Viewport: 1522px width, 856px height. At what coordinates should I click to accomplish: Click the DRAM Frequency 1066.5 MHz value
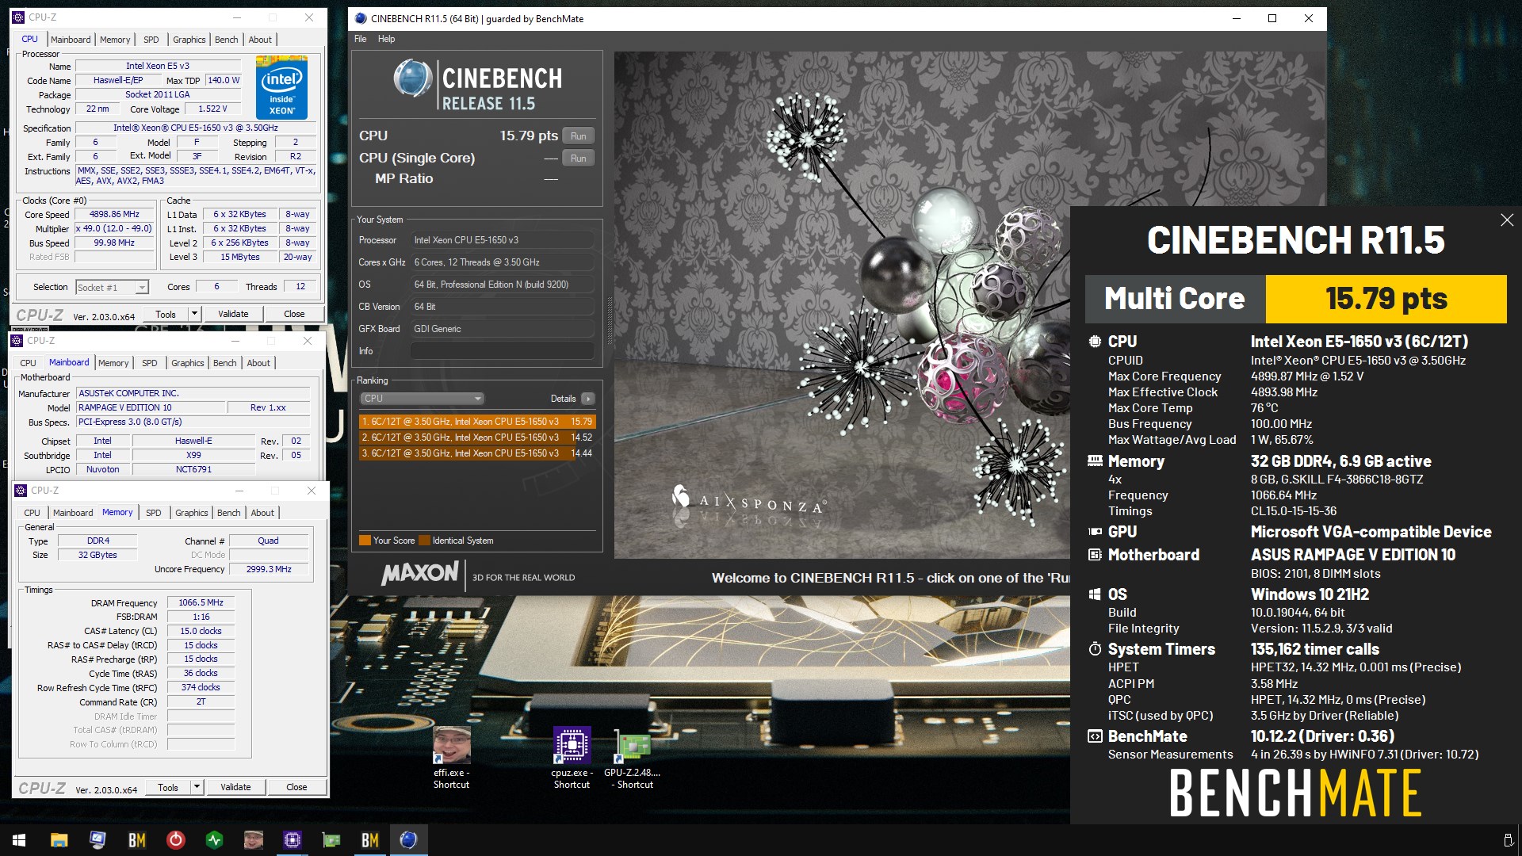tap(201, 603)
